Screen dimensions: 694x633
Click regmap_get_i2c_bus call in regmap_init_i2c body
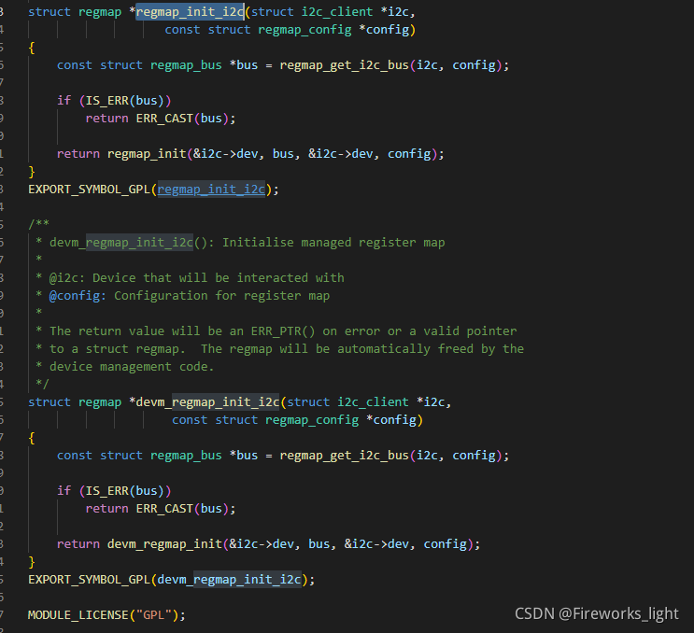pos(344,65)
